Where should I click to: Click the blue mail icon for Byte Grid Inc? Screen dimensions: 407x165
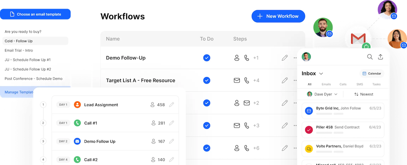pos(309,111)
